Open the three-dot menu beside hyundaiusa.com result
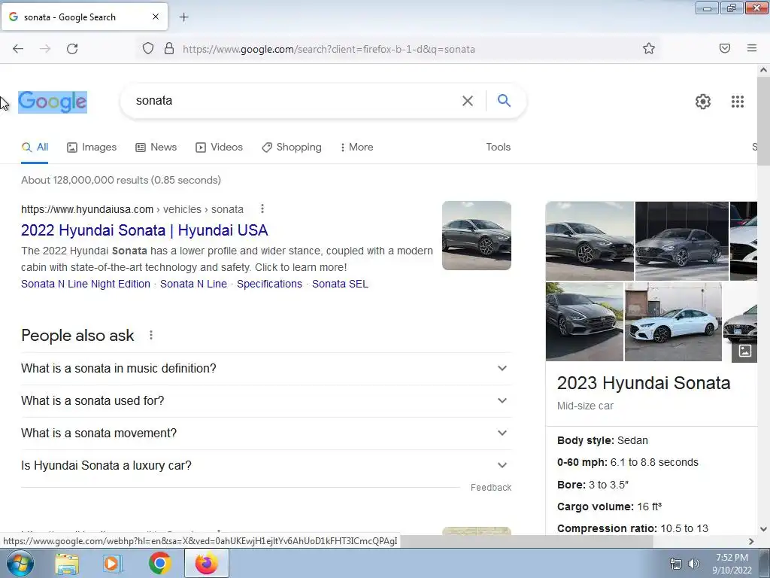The height and width of the screenshot is (578, 770). coord(262,209)
